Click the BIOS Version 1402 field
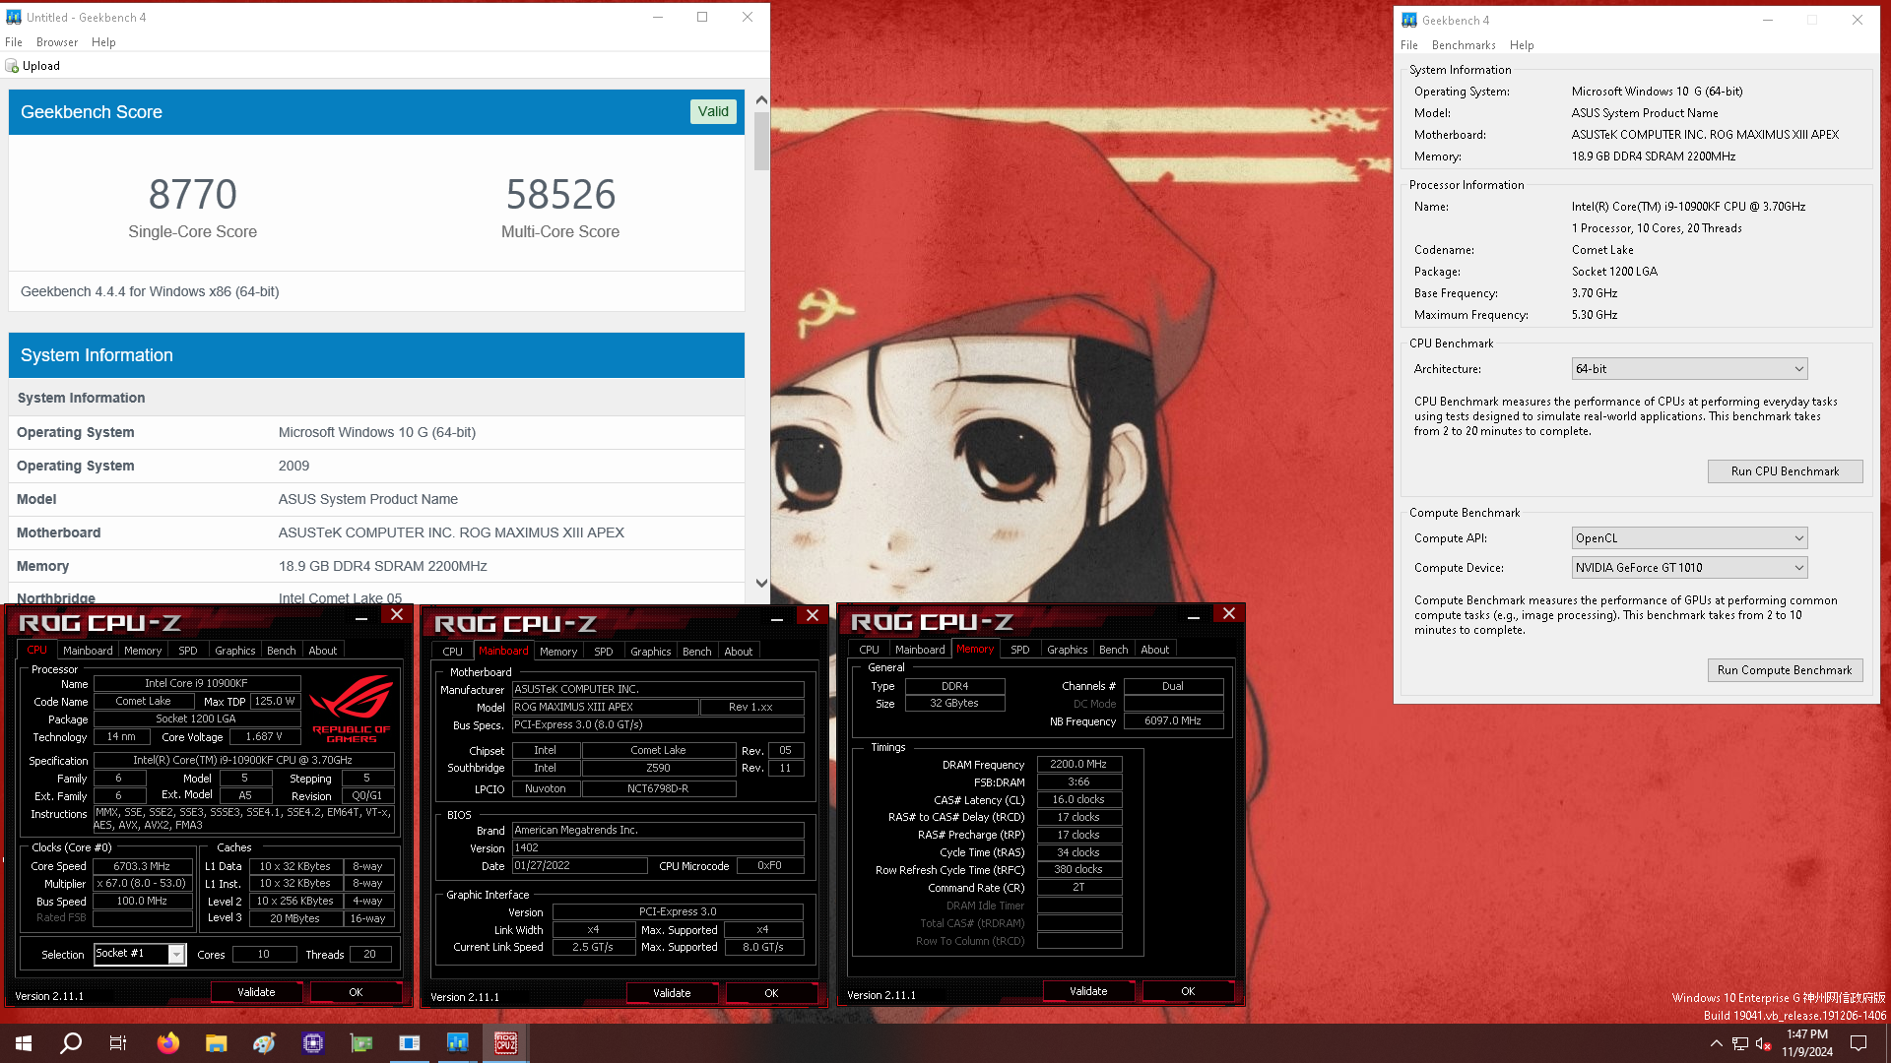The height and width of the screenshot is (1063, 1891). tap(658, 848)
